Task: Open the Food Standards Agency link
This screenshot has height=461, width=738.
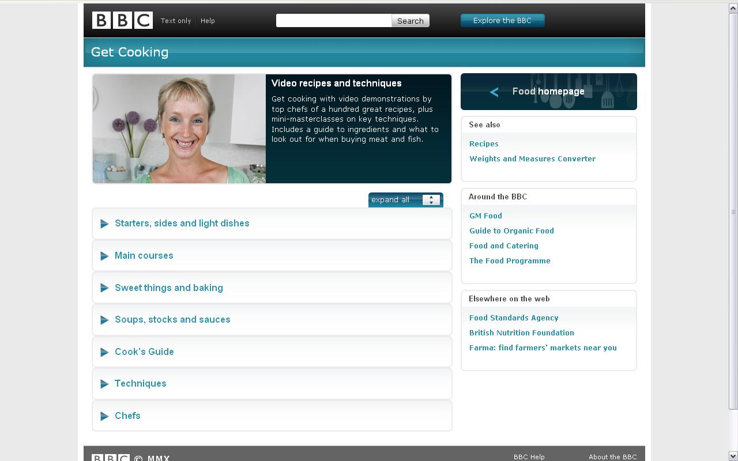Action: [514, 318]
